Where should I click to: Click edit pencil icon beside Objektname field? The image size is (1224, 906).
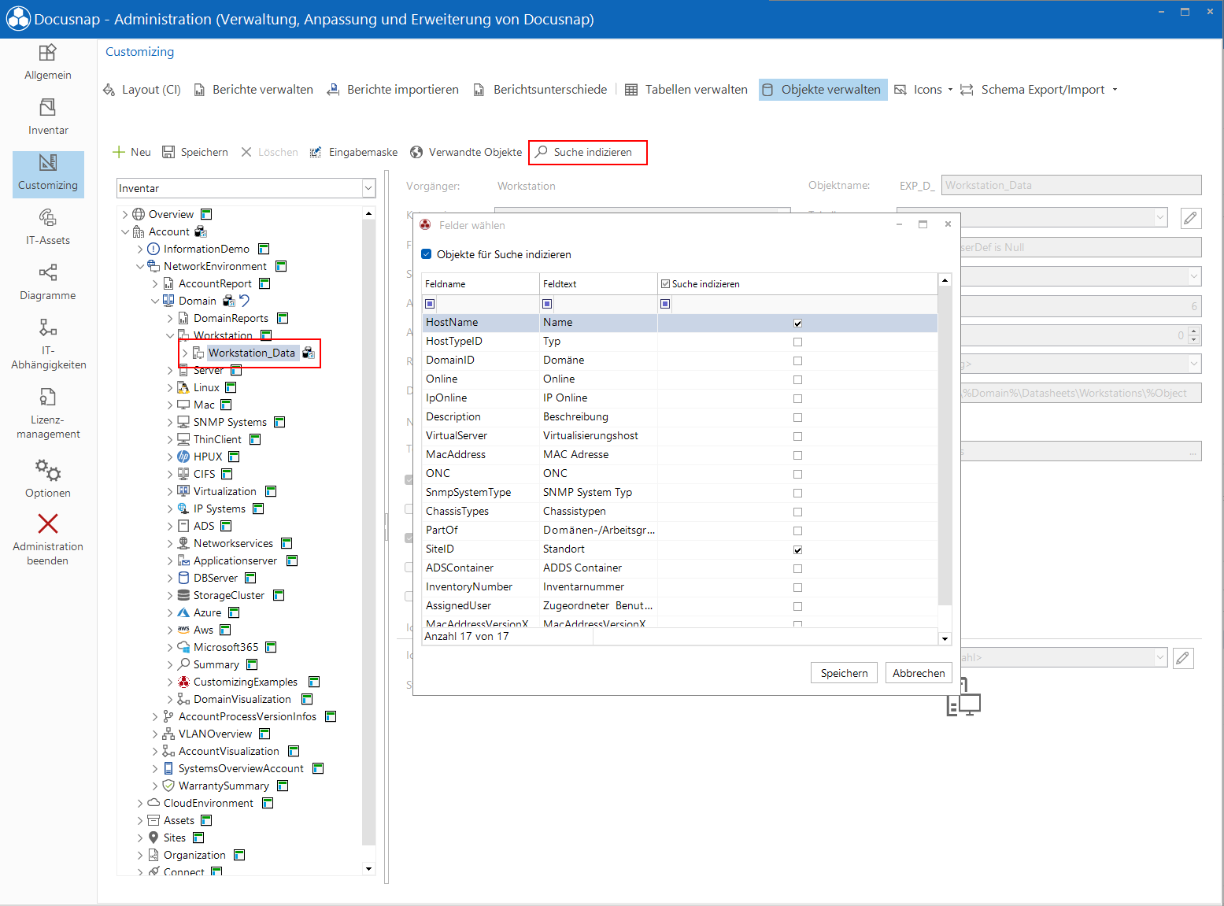click(x=1191, y=218)
